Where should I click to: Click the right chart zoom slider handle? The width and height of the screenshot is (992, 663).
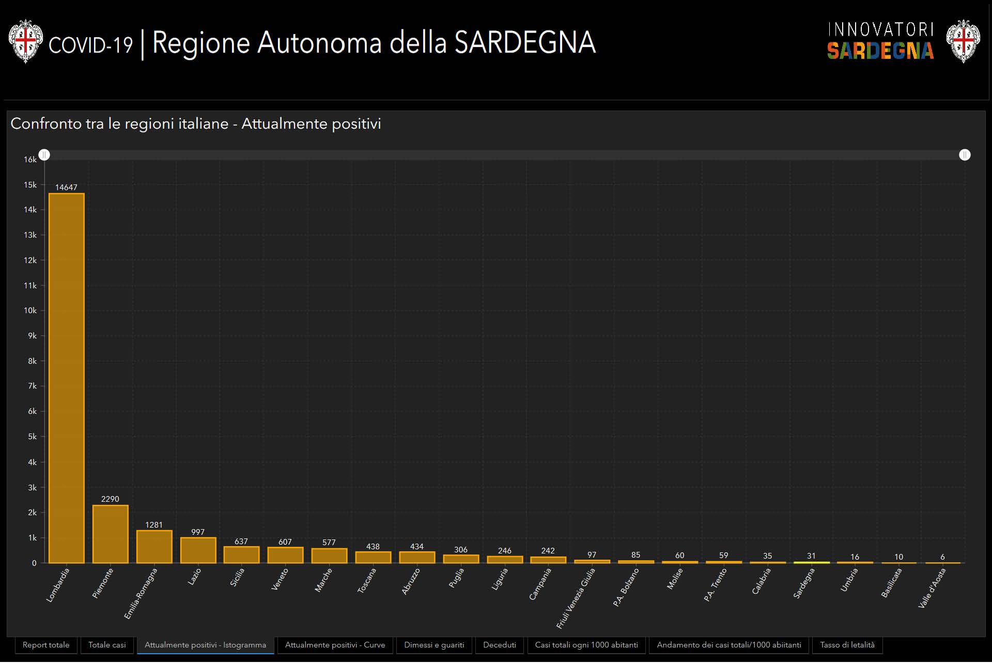coord(964,155)
